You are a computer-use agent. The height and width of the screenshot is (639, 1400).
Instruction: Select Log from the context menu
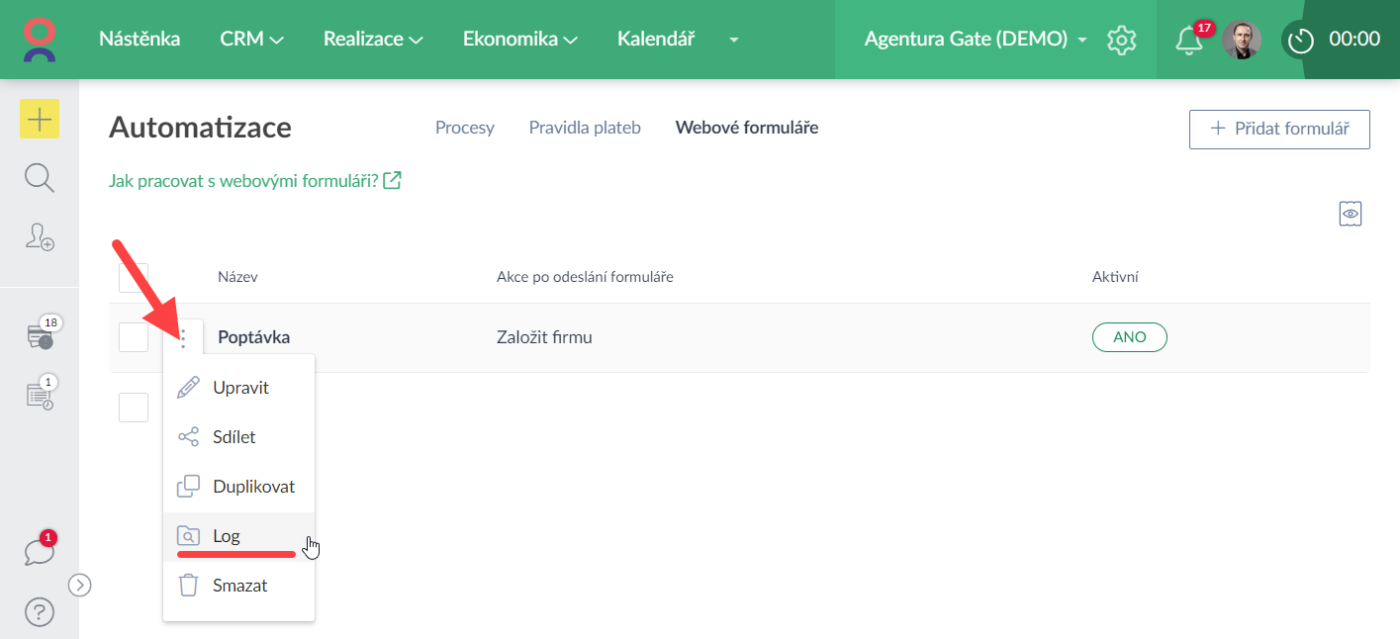click(227, 536)
